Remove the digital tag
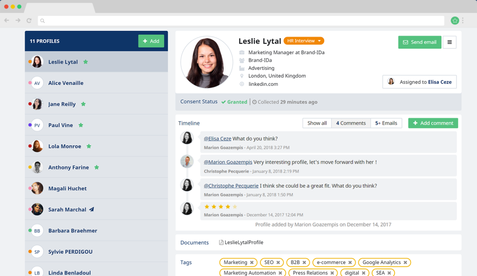Screen dimensions: 477x276 [364, 273]
